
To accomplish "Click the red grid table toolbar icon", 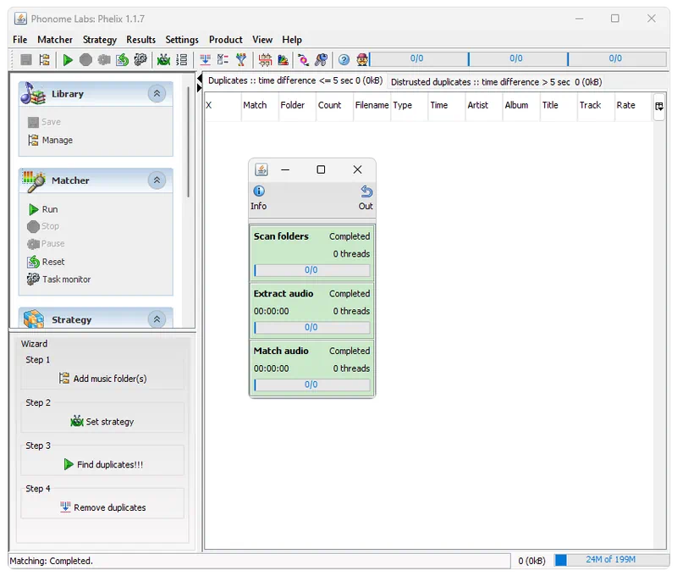I will tap(265, 59).
